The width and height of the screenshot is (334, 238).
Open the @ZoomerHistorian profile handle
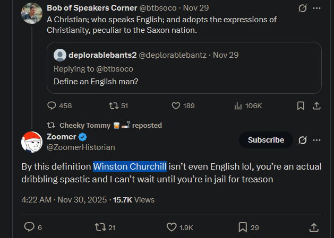[x=81, y=147]
